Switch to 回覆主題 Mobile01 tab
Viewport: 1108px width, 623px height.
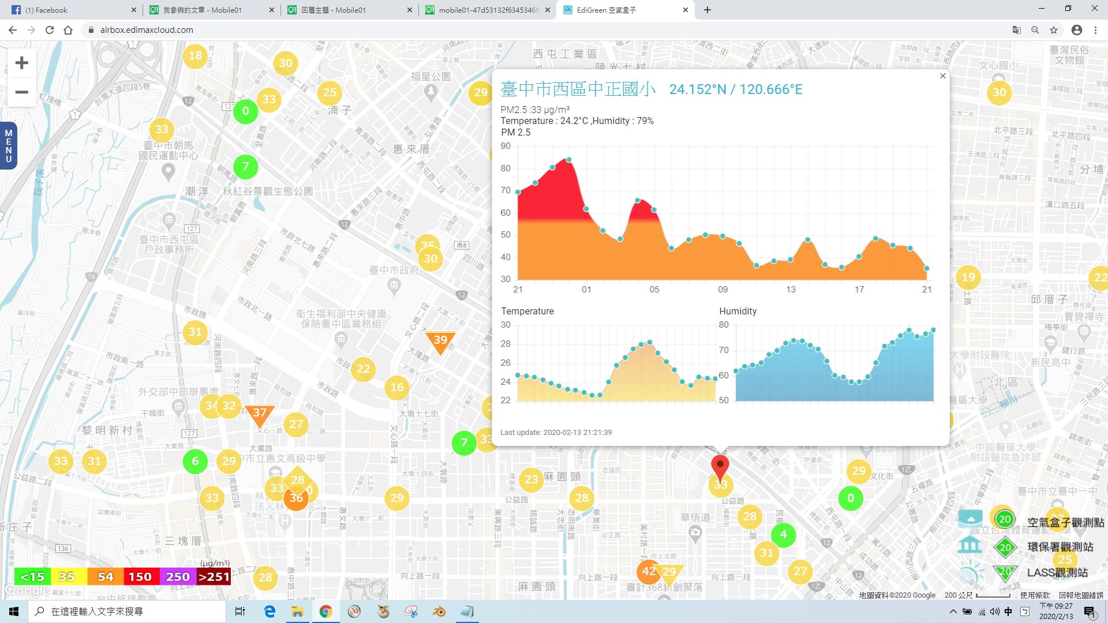click(350, 10)
